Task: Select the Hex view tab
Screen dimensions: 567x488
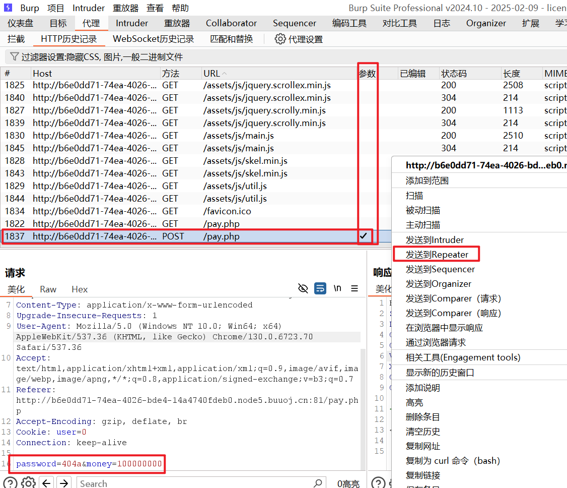Action: point(80,289)
